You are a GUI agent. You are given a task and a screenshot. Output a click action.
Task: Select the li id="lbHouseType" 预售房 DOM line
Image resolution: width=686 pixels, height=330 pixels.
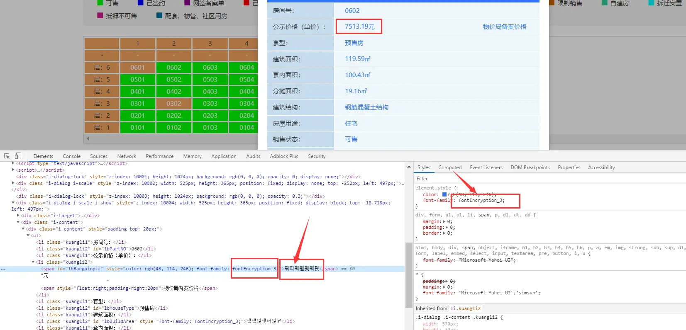coord(102,308)
